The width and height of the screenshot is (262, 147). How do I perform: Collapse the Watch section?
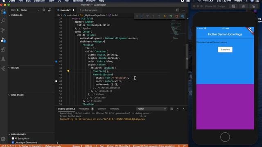[9, 68]
